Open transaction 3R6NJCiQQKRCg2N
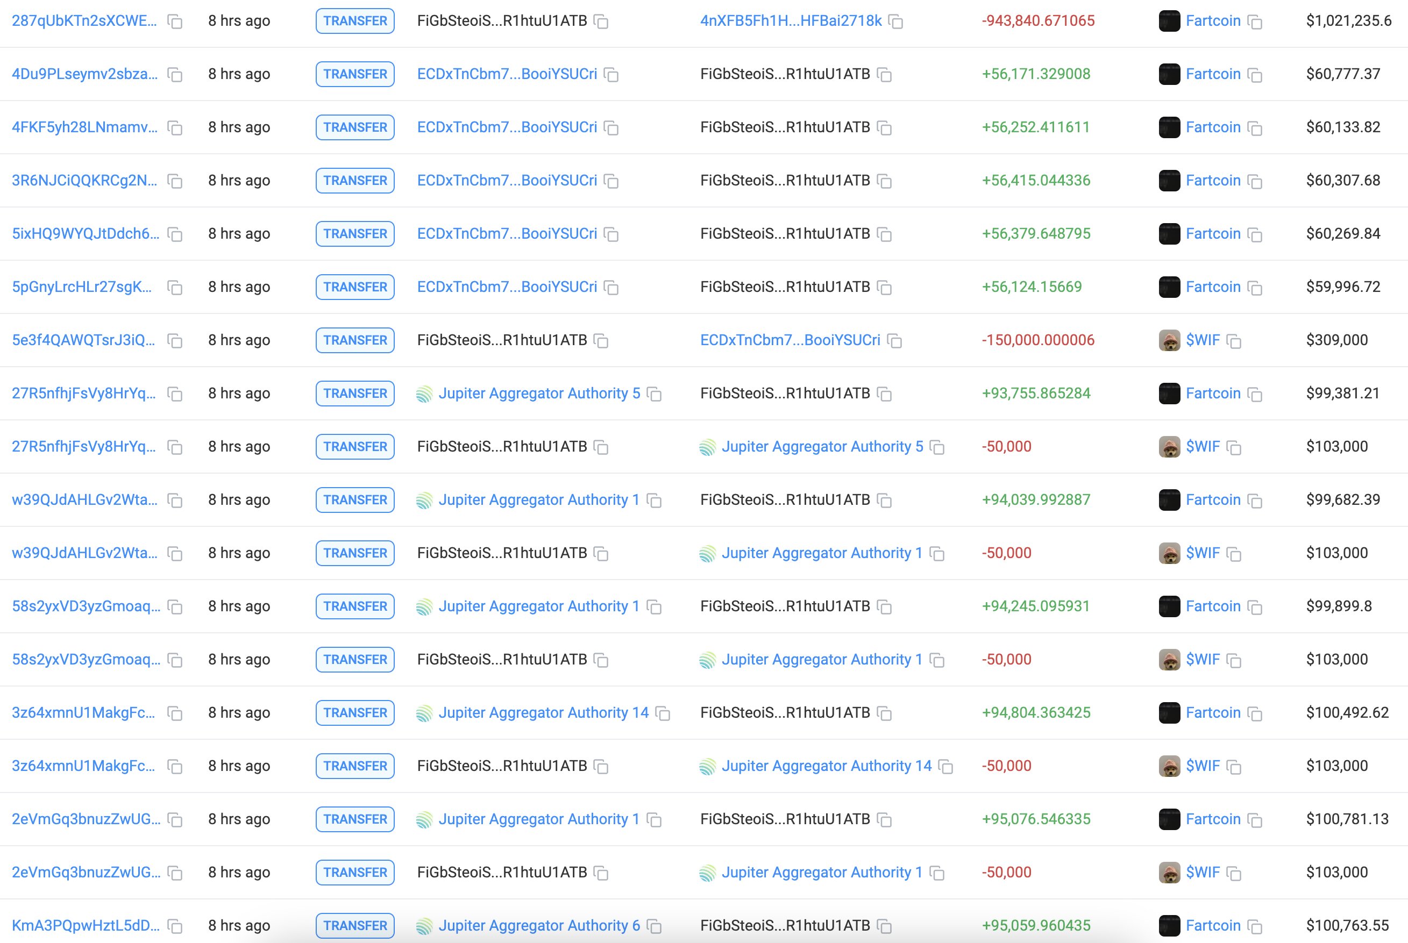This screenshot has width=1408, height=943. tap(85, 181)
